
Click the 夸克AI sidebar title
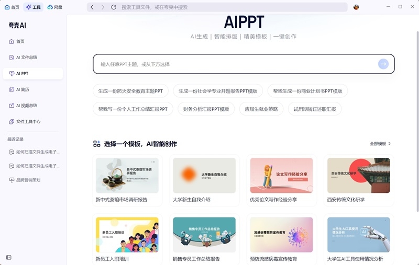click(17, 26)
